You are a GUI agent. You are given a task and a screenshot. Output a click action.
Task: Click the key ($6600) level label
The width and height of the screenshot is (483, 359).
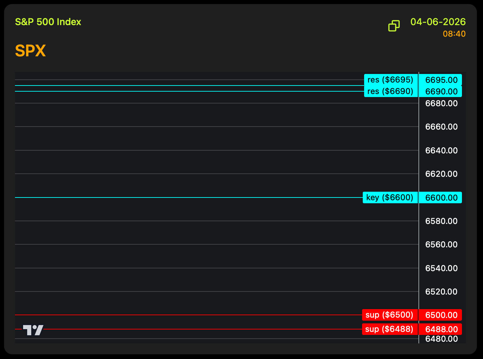click(390, 197)
